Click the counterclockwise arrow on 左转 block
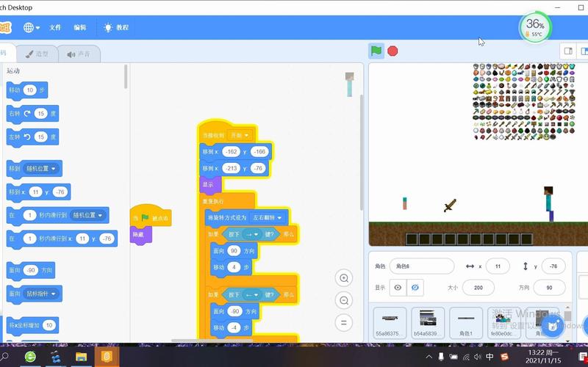 click(x=27, y=137)
